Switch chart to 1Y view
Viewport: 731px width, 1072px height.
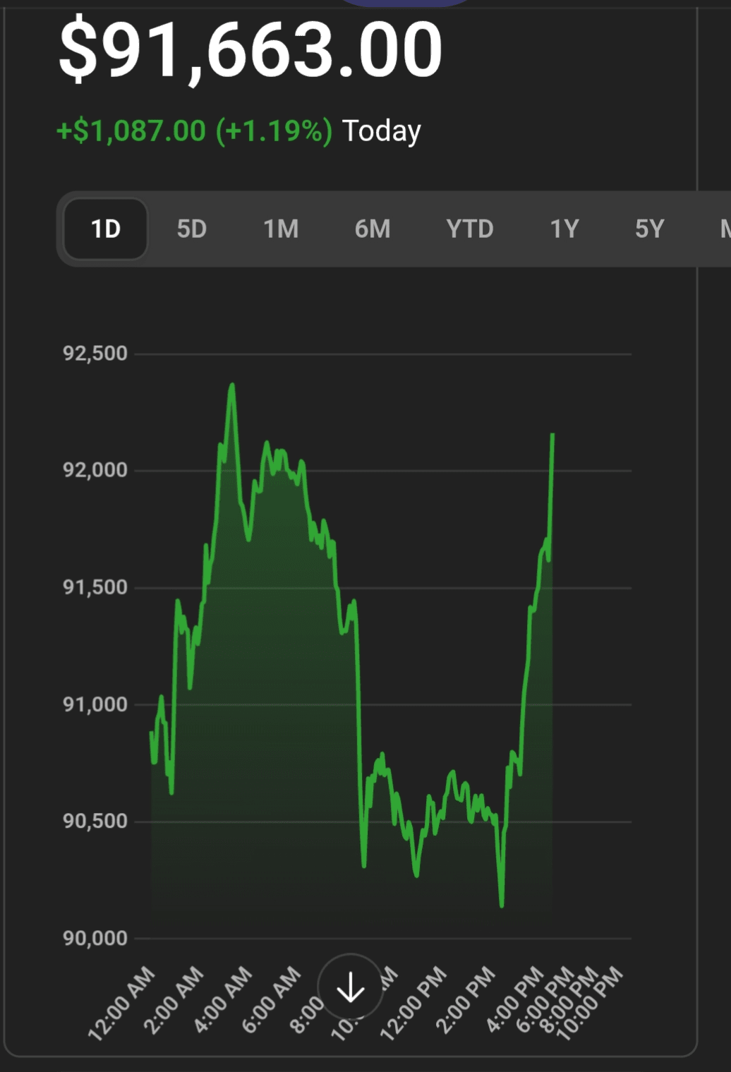point(564,229)
